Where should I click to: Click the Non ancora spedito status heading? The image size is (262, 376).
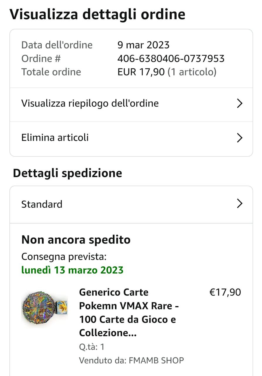coord(76,240)
